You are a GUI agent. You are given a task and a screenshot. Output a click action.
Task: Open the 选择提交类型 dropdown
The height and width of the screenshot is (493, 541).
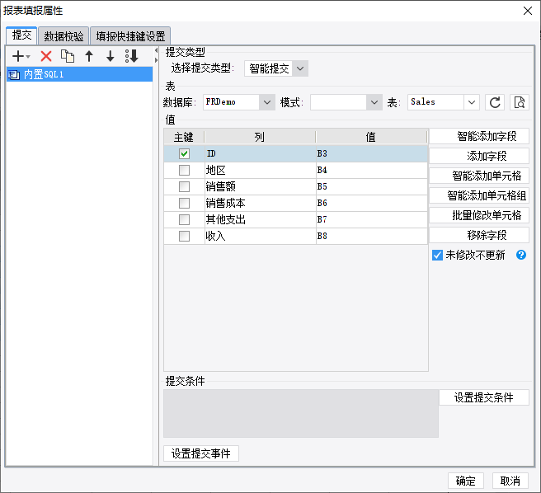tap(300, 68)
